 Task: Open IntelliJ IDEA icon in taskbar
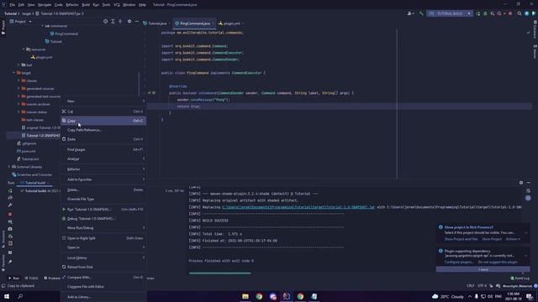(x=287, y=296)
